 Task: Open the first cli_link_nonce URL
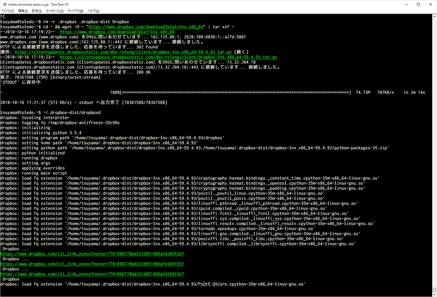[x=92, y=254]
